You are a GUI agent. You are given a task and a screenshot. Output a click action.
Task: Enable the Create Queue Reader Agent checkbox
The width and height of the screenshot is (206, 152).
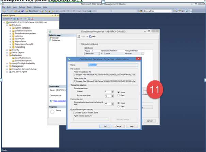coord(74,113)
